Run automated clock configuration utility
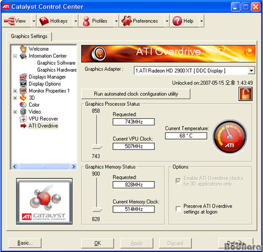This screenshot has width=263, height=252. pos(136,94)
